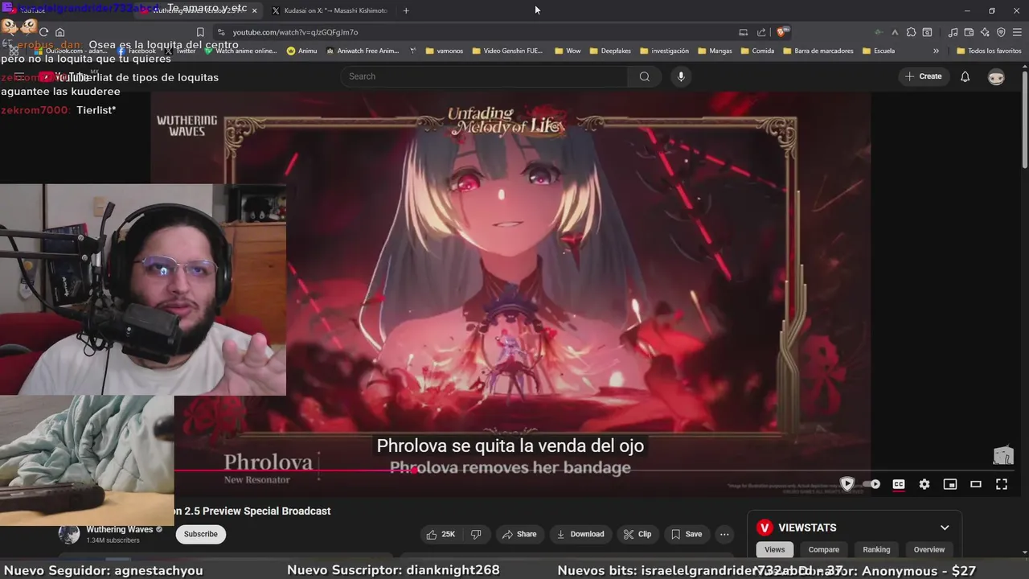Viewport: 1029px width, 579px height.
Task: Open the investigación bookmark folder
Action: click(x=663, y=51)
